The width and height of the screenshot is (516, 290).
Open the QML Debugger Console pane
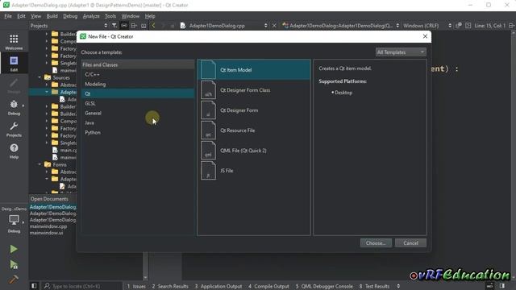(324, 287)
